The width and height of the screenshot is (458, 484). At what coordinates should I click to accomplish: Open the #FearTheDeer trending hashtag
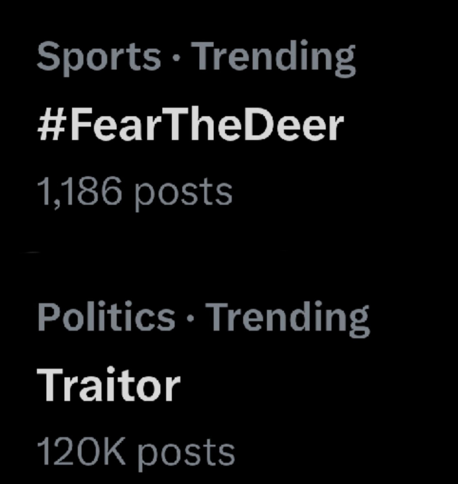tap(190, 124)
